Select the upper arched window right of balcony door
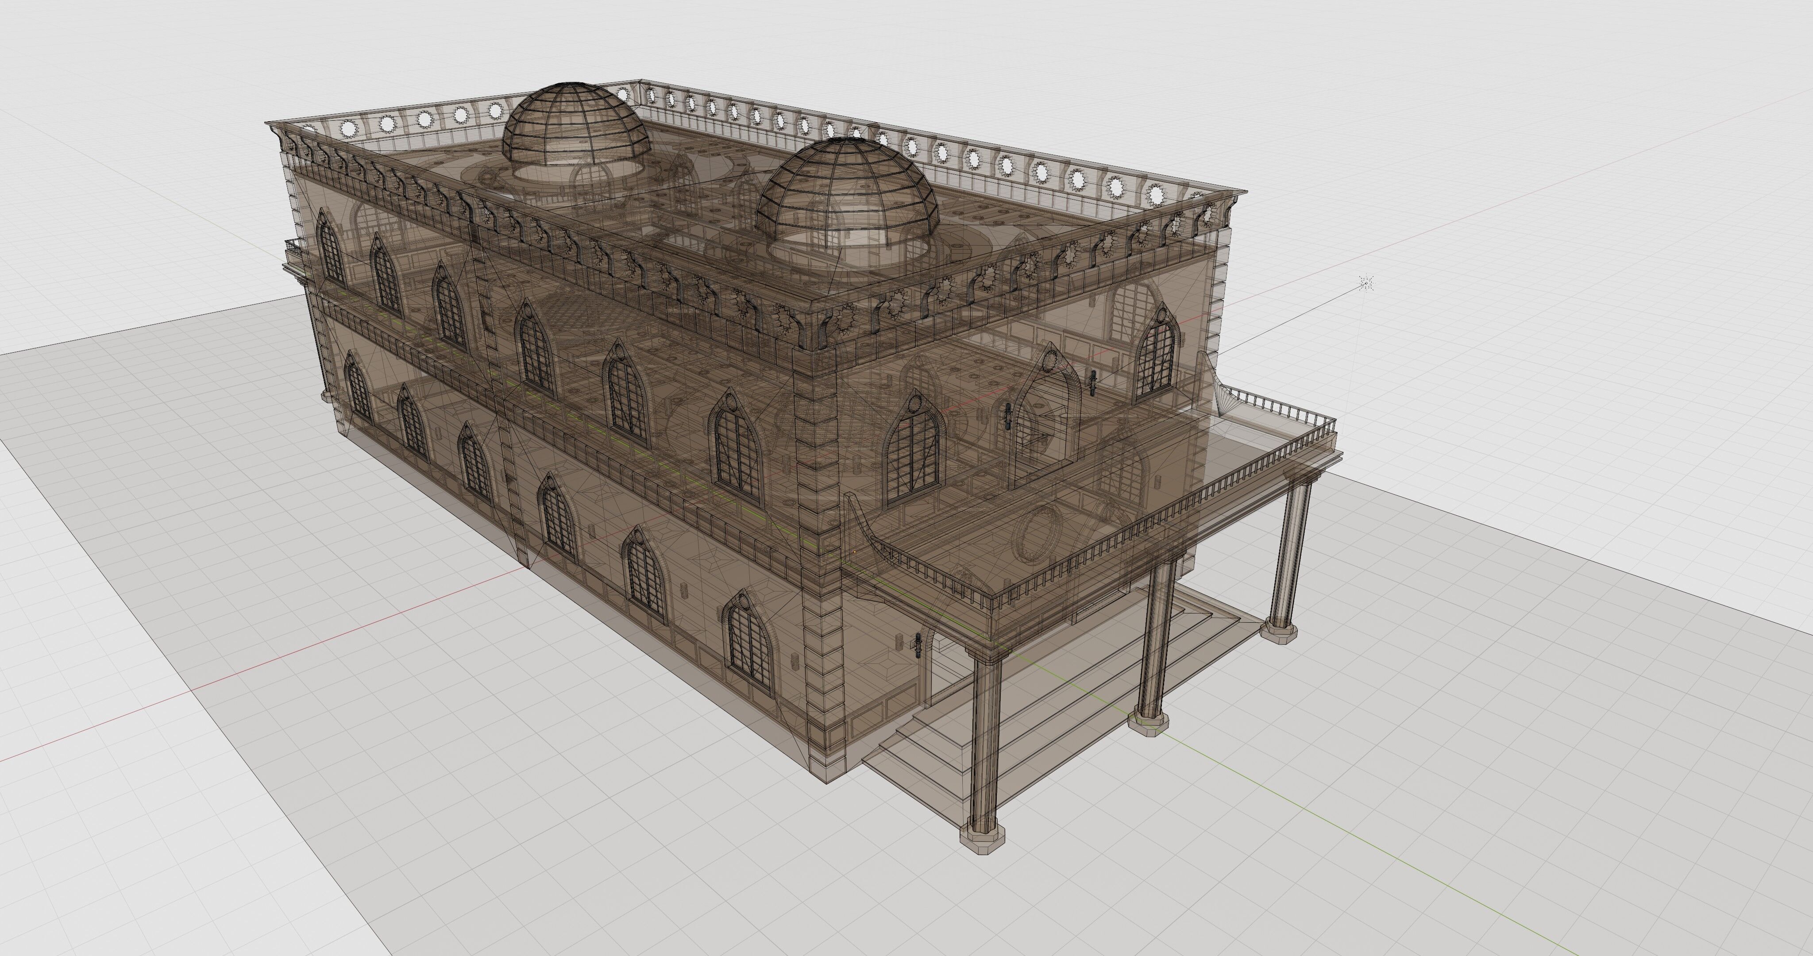This screenshot has height=956, width=1813. [1156, 359]
